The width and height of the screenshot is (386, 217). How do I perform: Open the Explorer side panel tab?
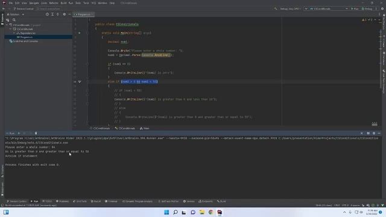click(2, 19)
